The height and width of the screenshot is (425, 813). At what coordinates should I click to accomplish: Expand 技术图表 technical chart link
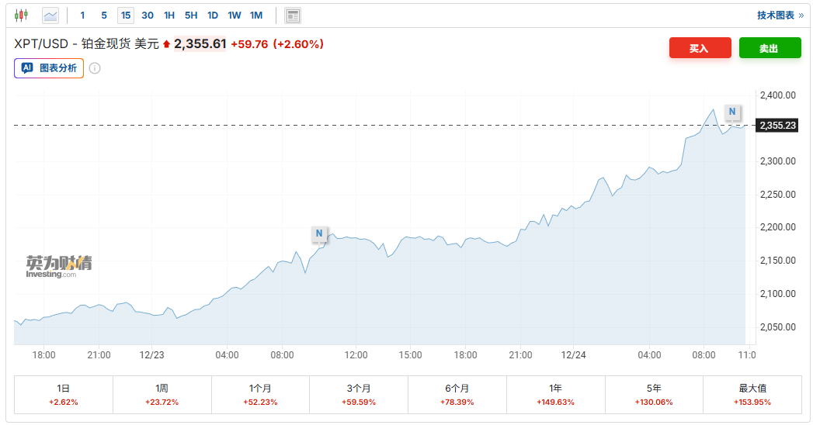780,15
